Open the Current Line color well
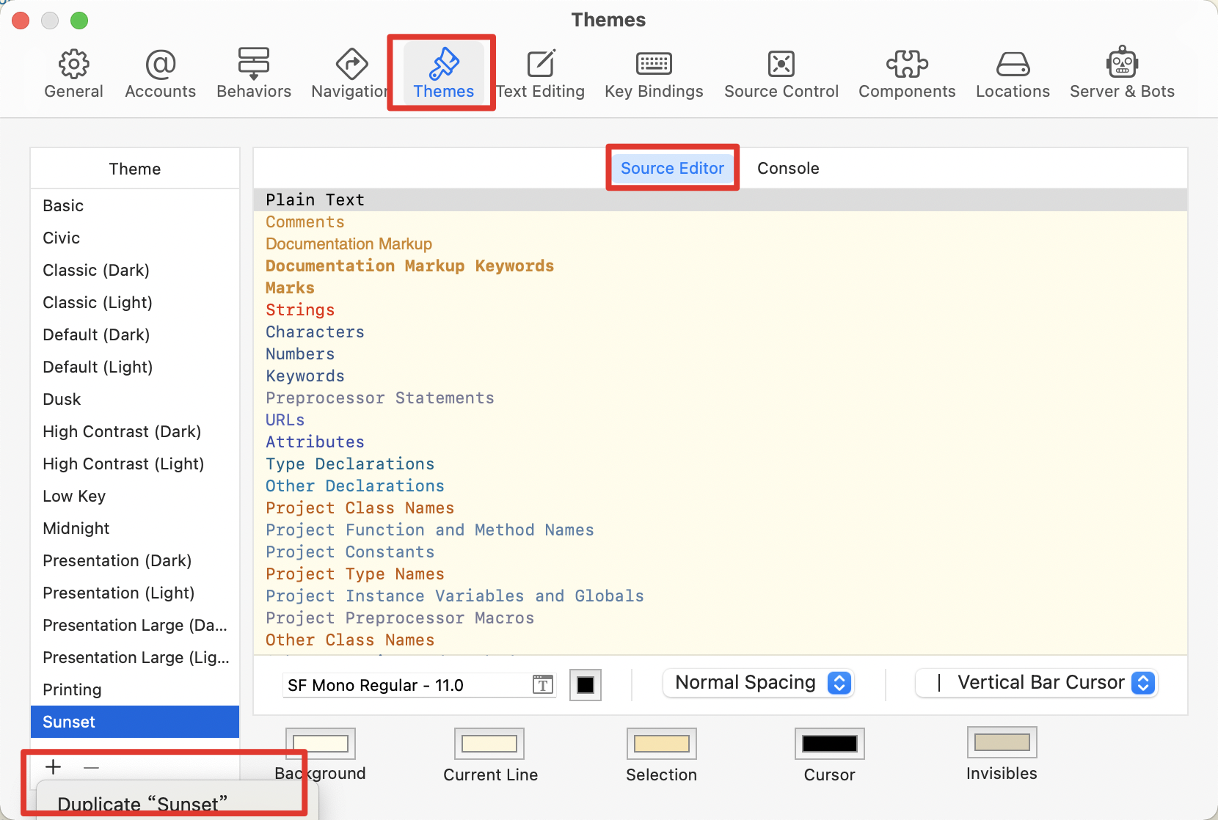Viewport: 1218px width, 820px height. coord(489,744)
